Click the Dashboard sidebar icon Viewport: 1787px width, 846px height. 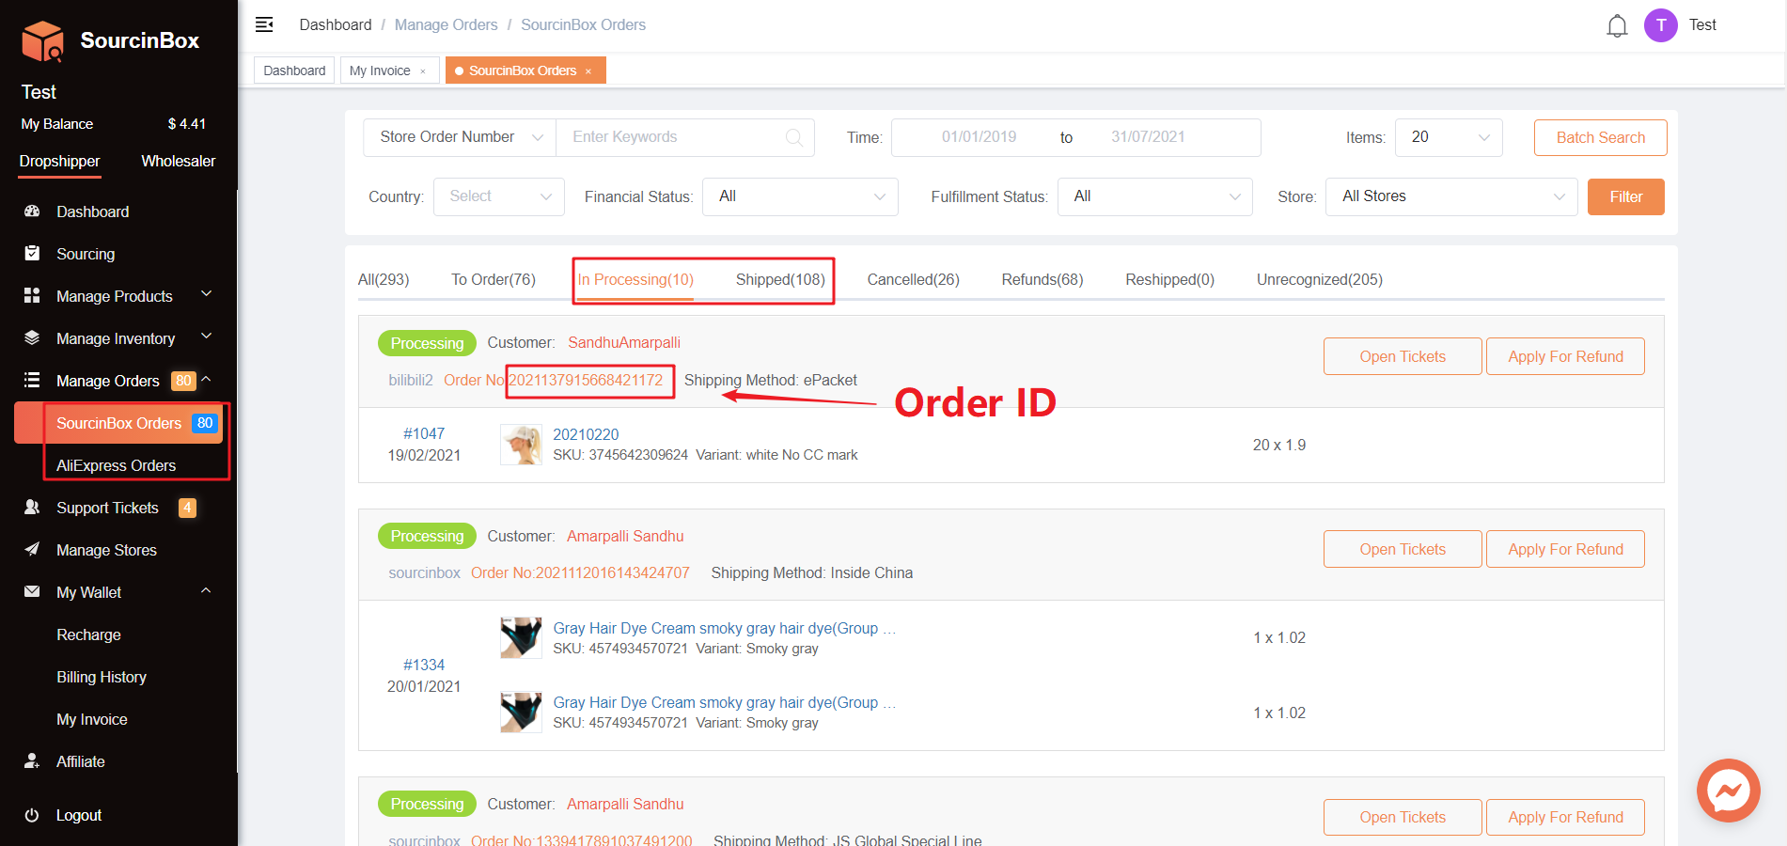32,211
